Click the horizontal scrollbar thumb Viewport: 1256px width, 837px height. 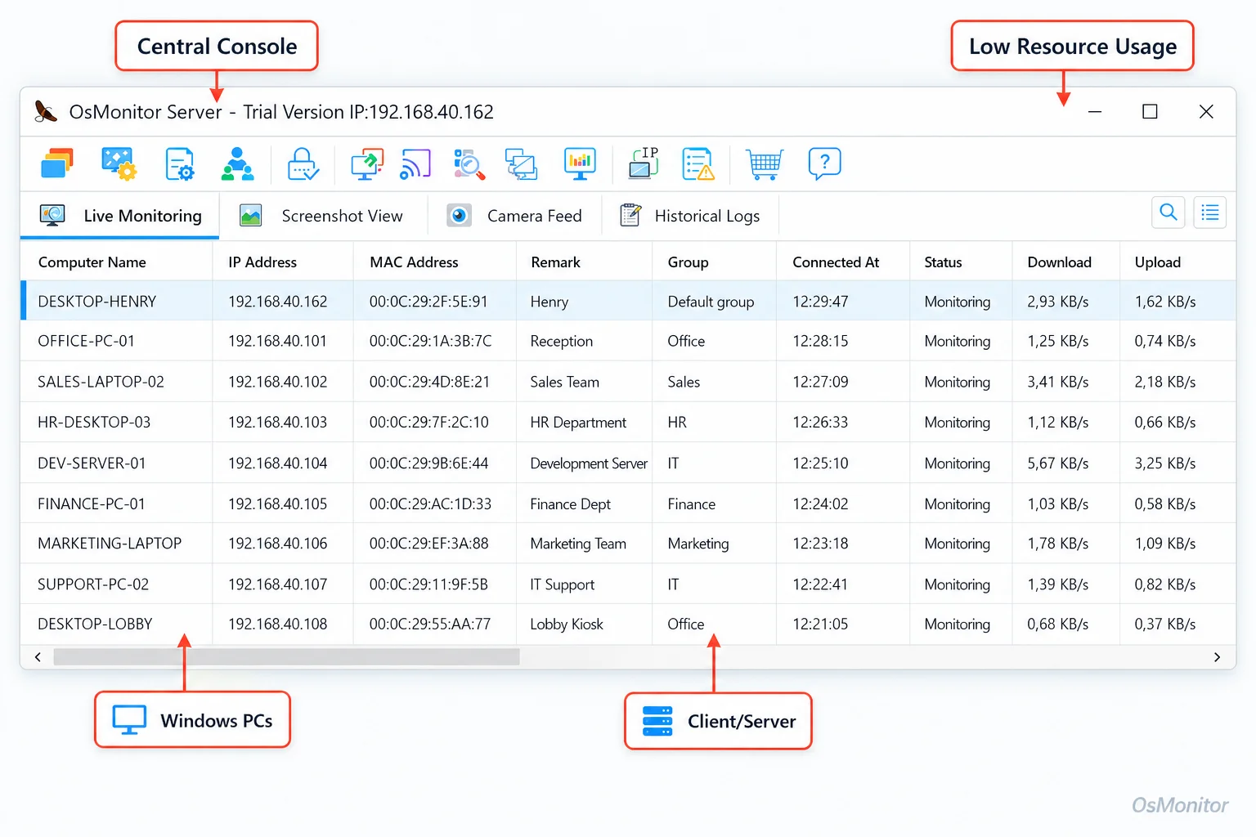[x=286, y=657]
